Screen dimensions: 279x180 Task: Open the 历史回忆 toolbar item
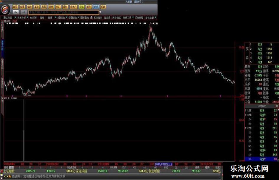tap(117, 18)
